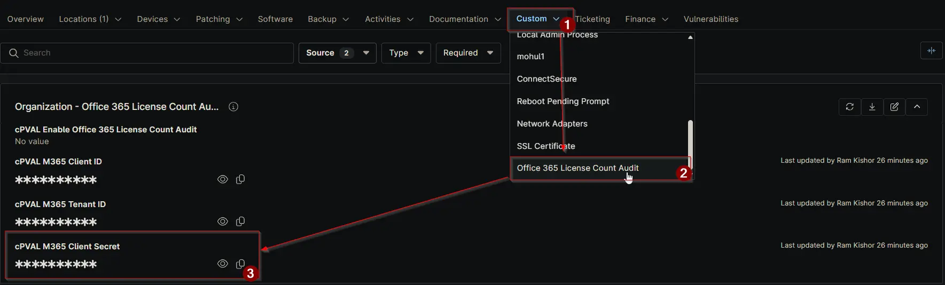Copy the cPVAL M365 Client ID value
The height and width of the screenshot is (285, 945).
[x=240, y=179]
